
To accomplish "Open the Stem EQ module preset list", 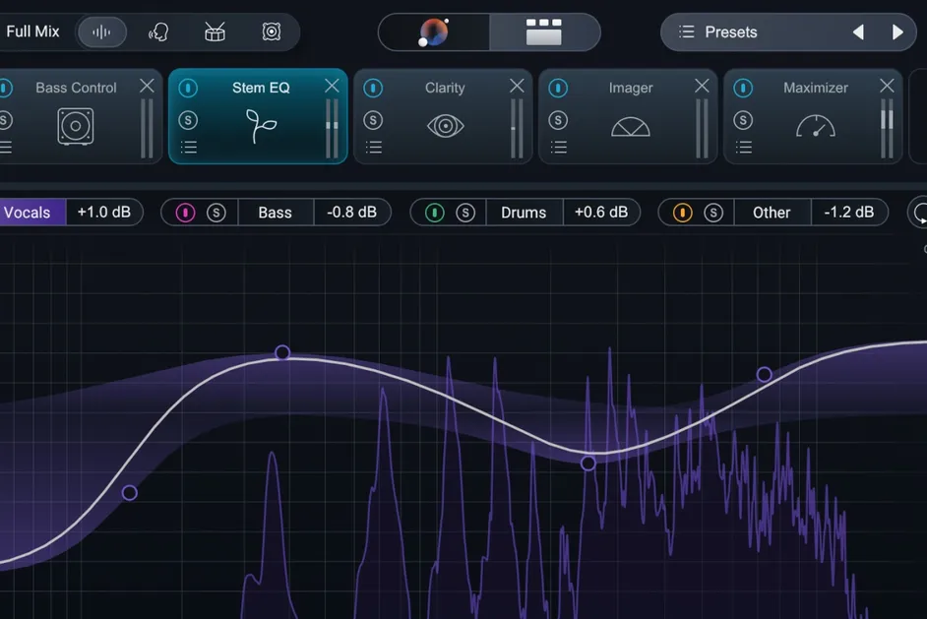I will (x=189, y=147).
